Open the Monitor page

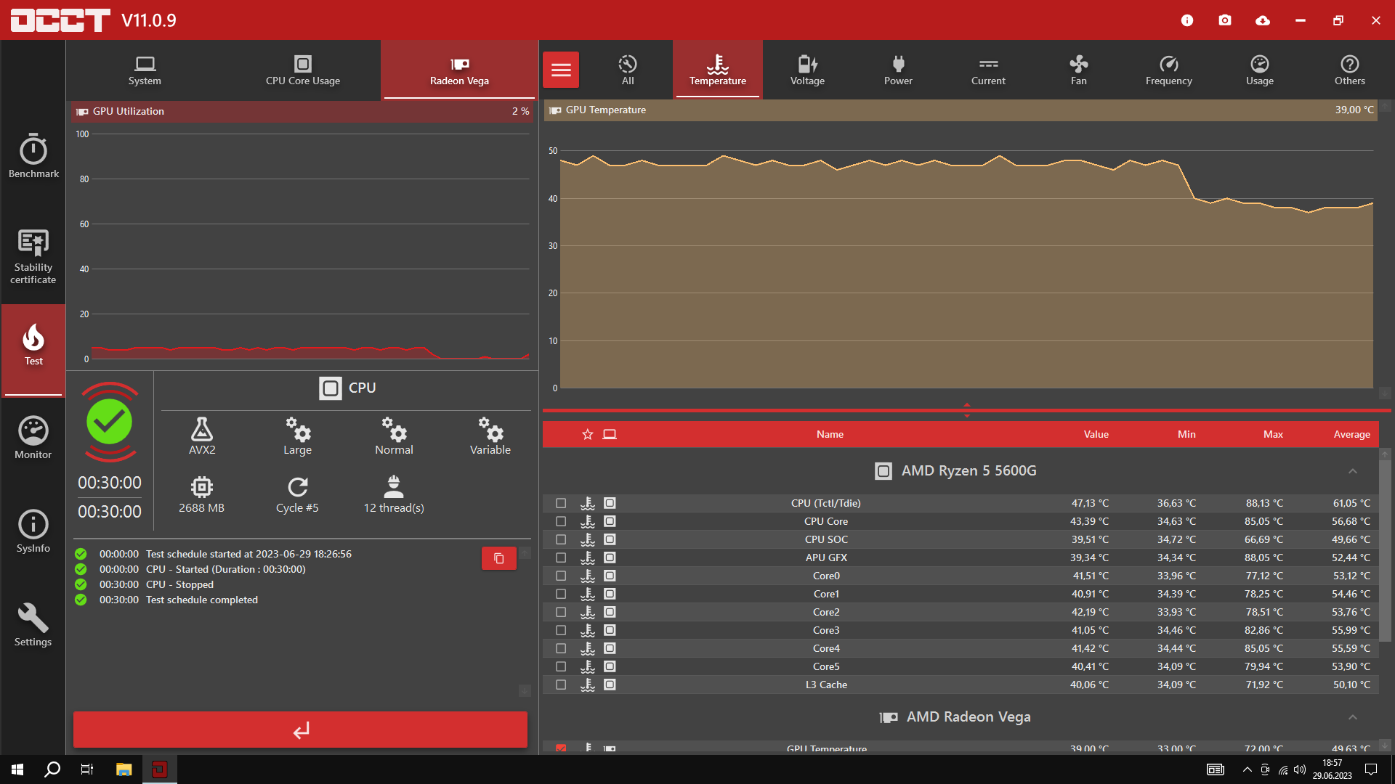coord(33,438)
